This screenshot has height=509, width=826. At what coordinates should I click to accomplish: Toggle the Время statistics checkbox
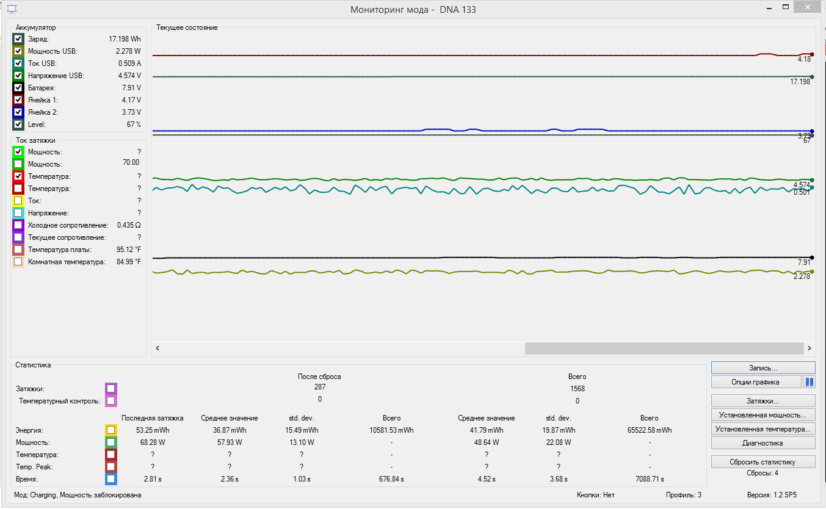pos(110,479)
